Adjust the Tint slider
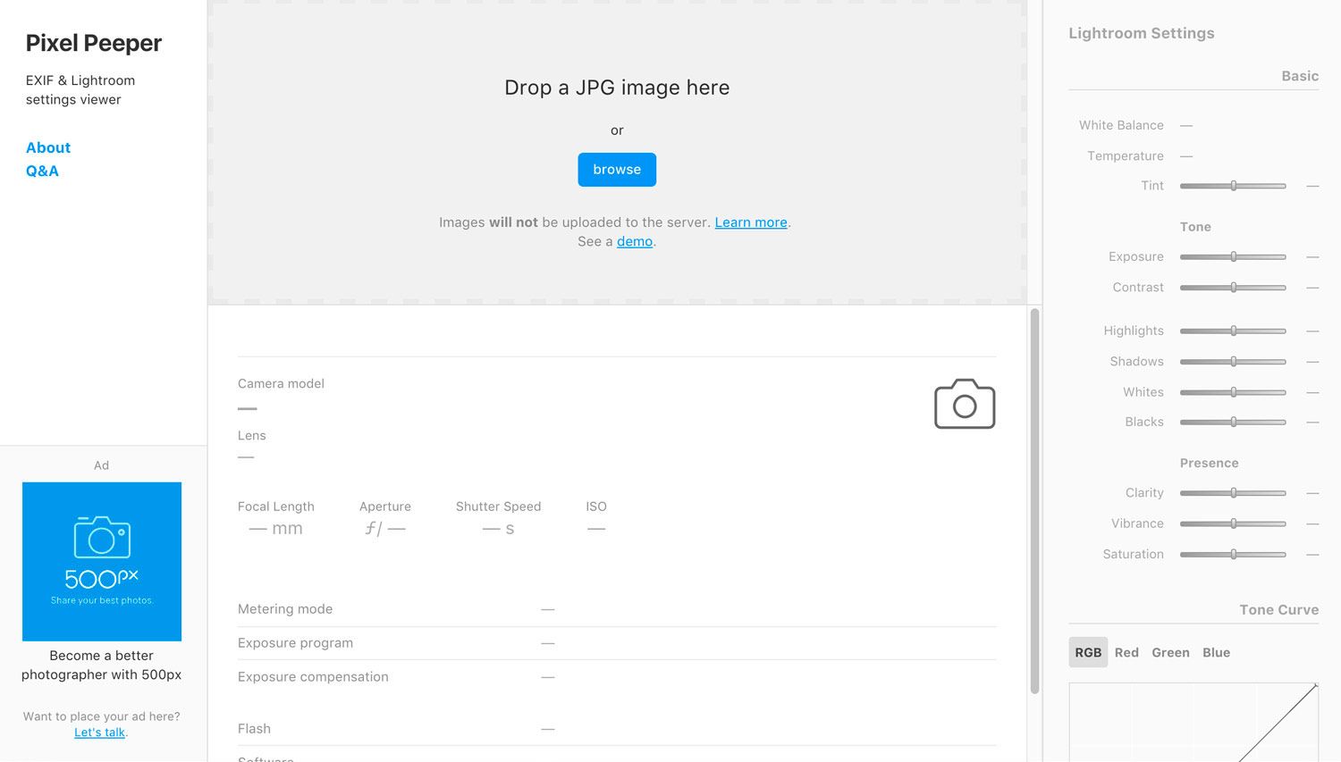Image resolution: width=1341 pixels, height=762 pixels. tap(1233, 186)
